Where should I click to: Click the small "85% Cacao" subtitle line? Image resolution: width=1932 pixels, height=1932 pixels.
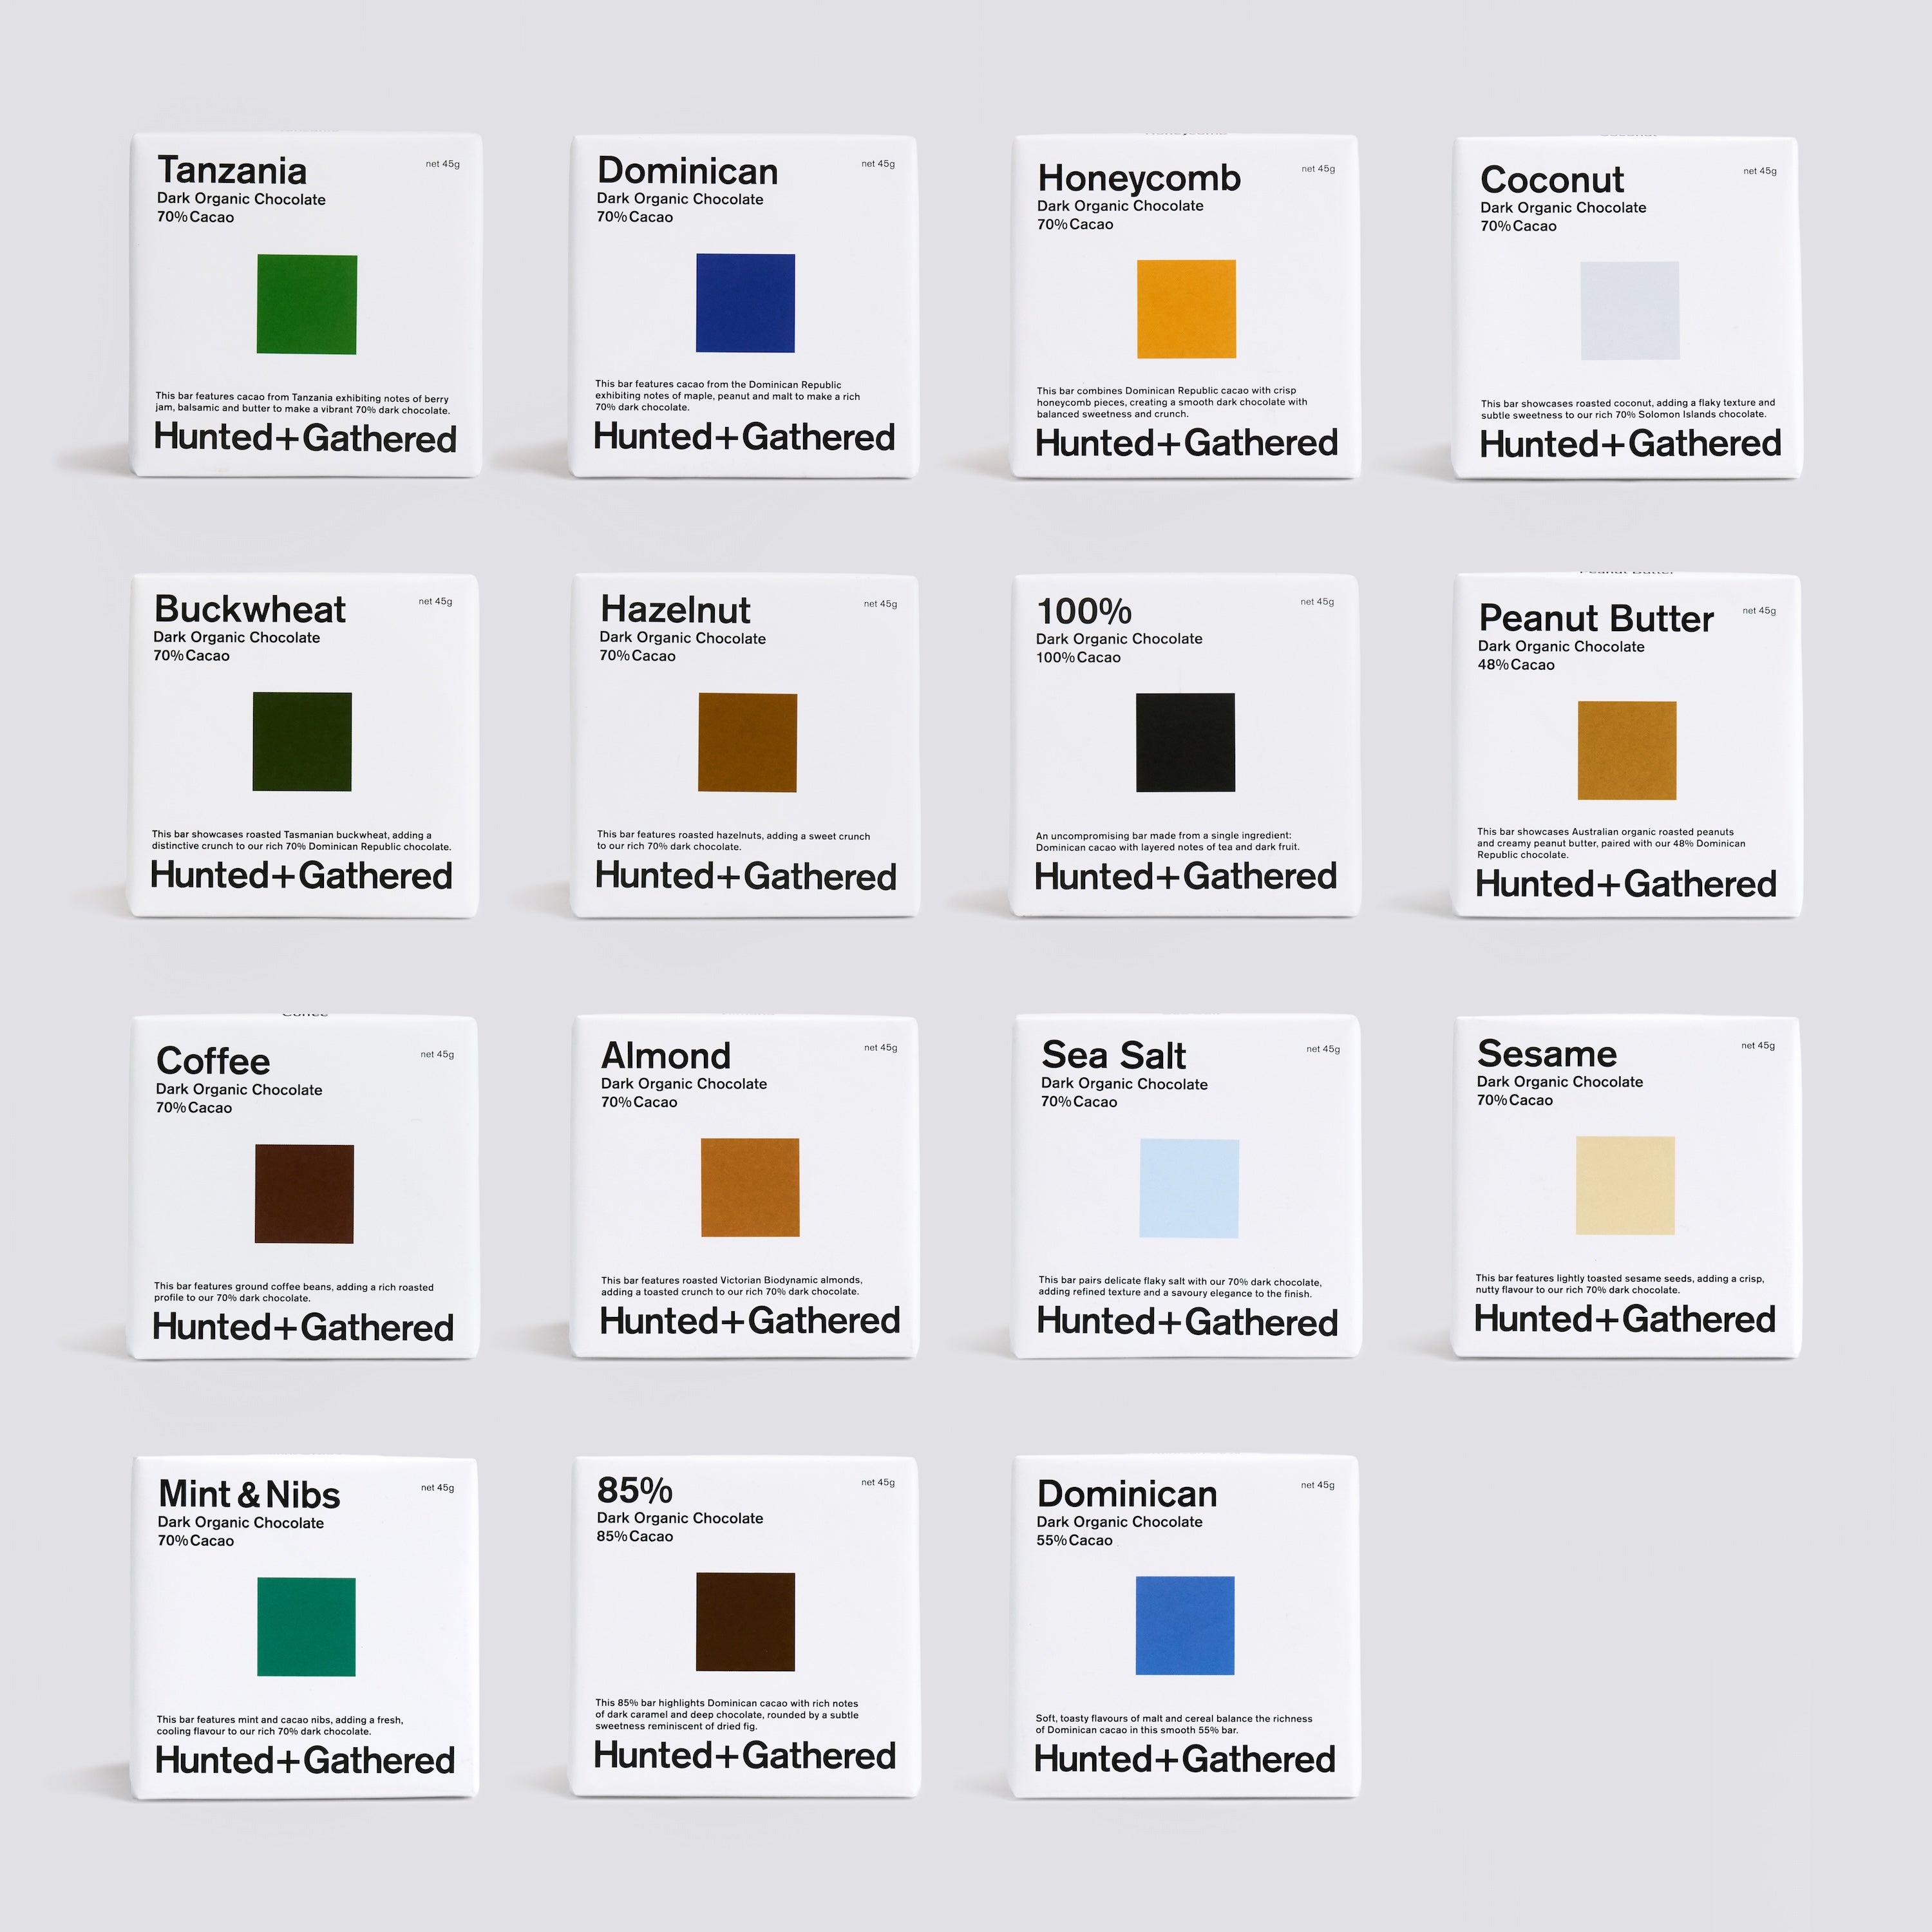635,1536
